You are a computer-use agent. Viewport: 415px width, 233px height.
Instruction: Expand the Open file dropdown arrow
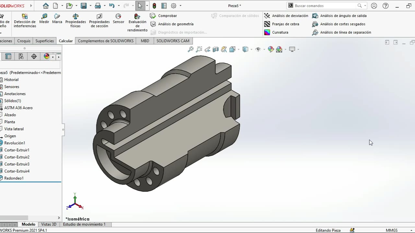click(x=76, y=6)
